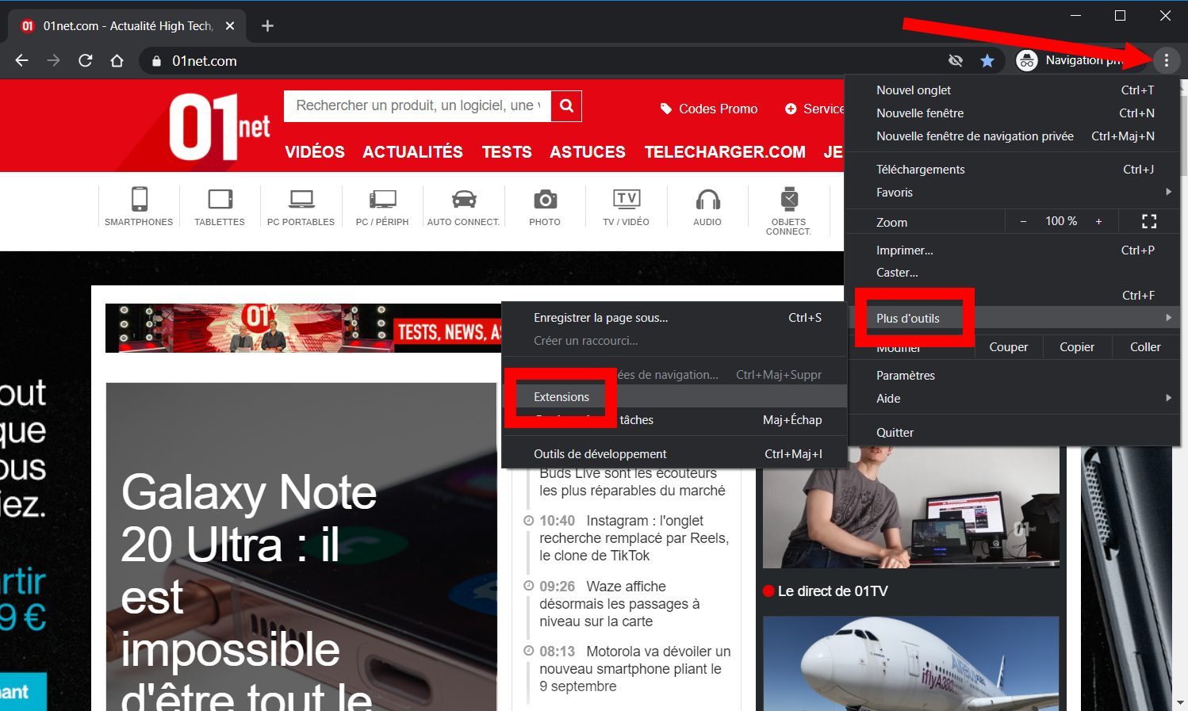The height and width of the screenshot is (711, 1188).
Task: Click the Codes Promo link
Action: [x=709, y=109]
